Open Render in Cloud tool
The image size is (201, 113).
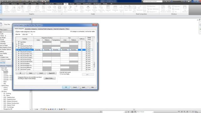pos(54,9)
